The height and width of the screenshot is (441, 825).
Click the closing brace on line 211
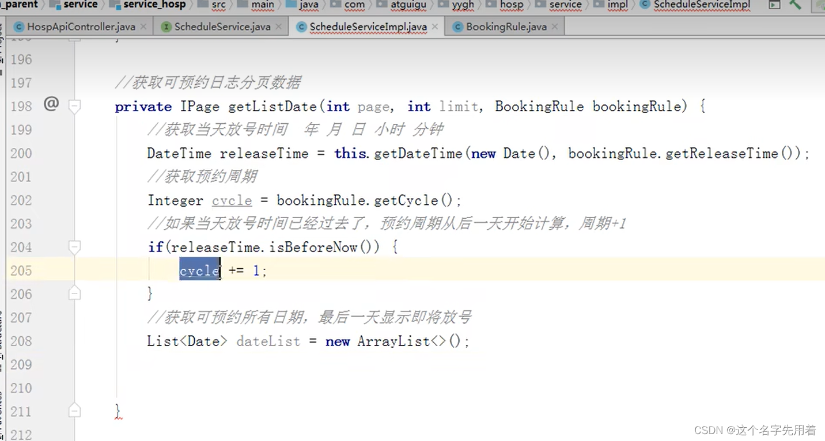118,411
